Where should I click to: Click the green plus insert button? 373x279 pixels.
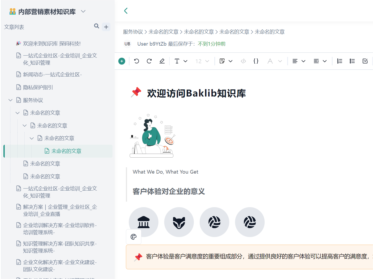(122, 61)
